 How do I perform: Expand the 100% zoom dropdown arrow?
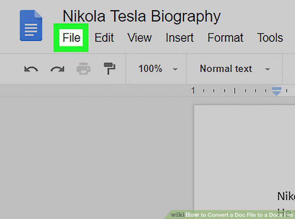pyautogui.click(x=175, y=69)
